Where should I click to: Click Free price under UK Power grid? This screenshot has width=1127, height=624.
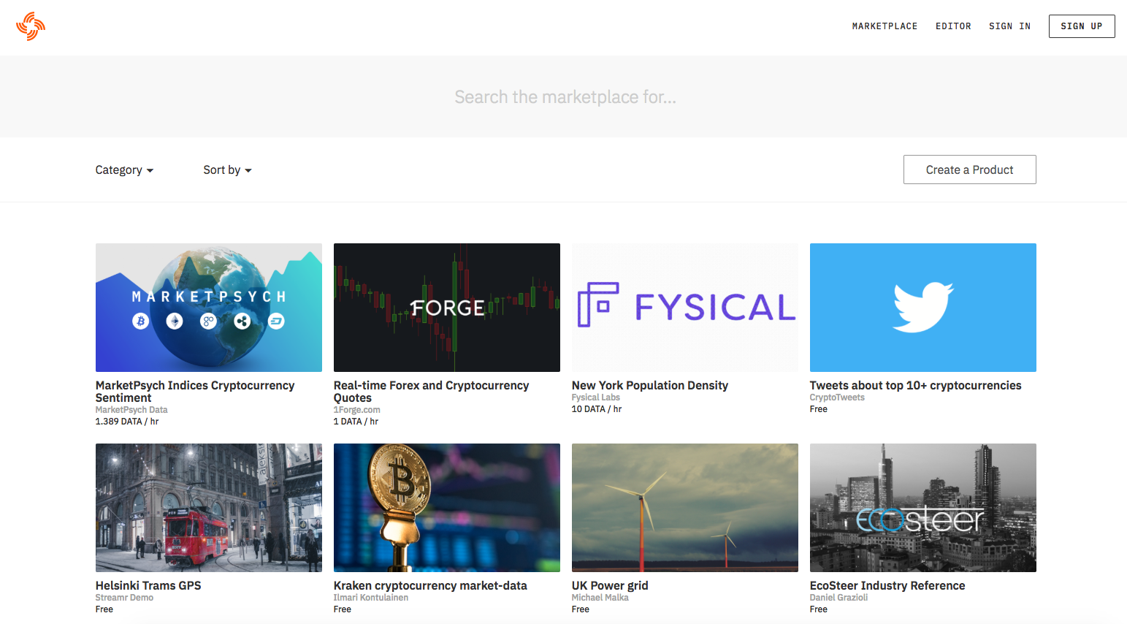581,609
